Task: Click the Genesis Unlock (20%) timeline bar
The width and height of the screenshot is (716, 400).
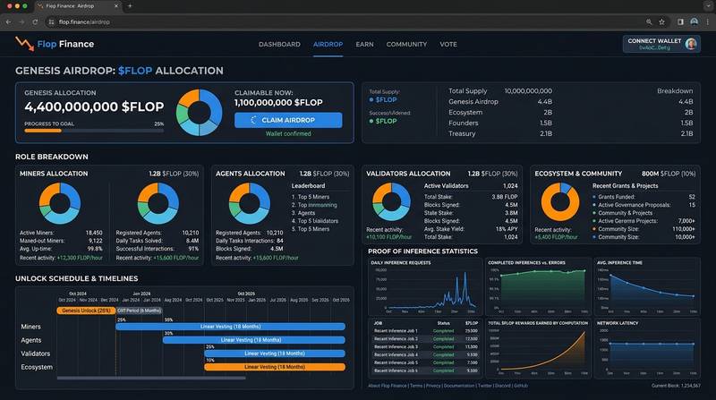Action: pos(86,311)
